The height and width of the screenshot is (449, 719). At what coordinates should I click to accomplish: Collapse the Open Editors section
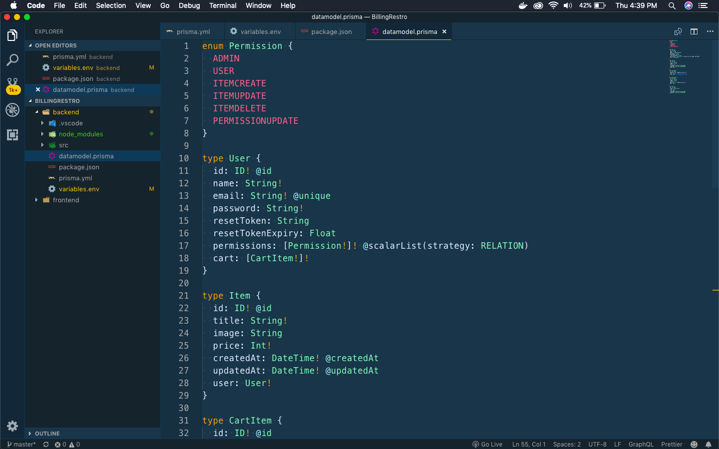pyautogui.click(x=92, y=45)
